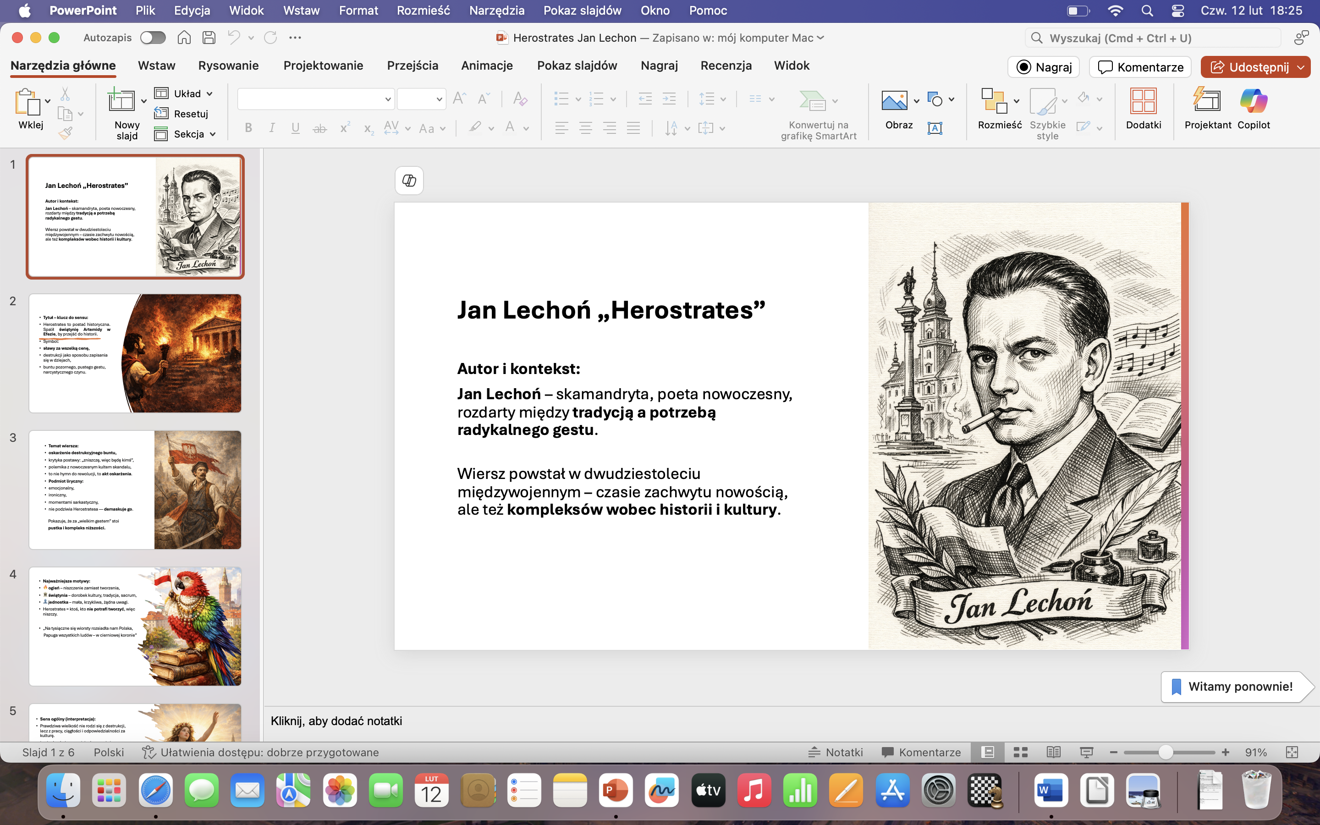Toggle the Komentarze pane in status bar

click(x=921, y=753)
